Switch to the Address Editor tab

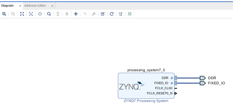(x=35, y=6)
